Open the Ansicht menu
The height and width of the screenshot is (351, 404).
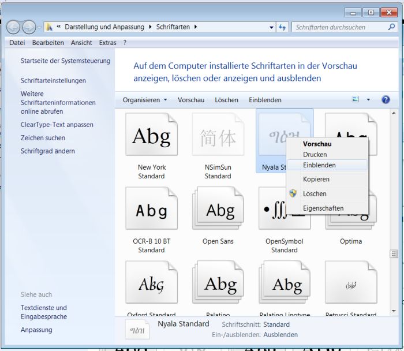pyautogui.click(x=81, y=43)
